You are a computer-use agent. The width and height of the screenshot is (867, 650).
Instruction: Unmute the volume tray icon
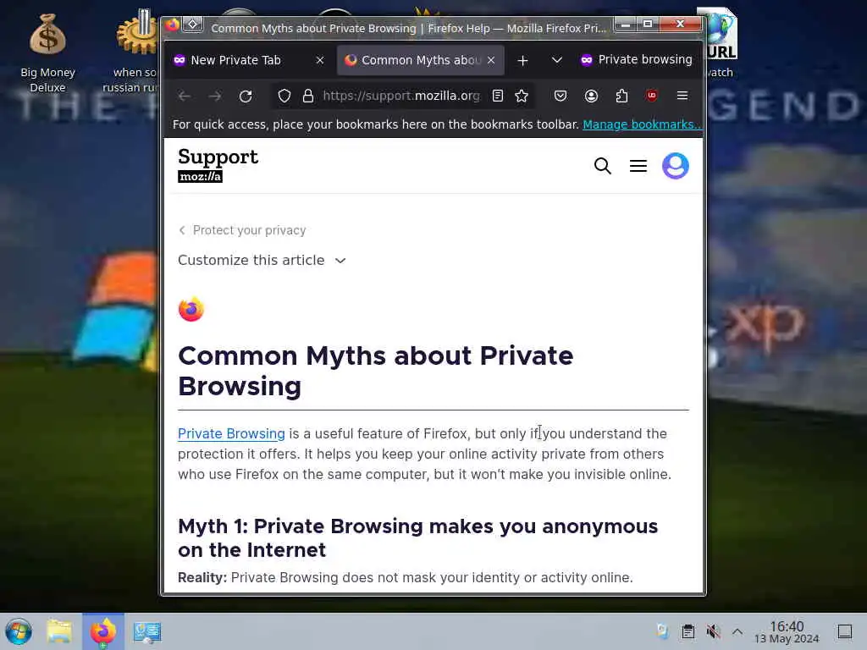[x=713, y=631]
